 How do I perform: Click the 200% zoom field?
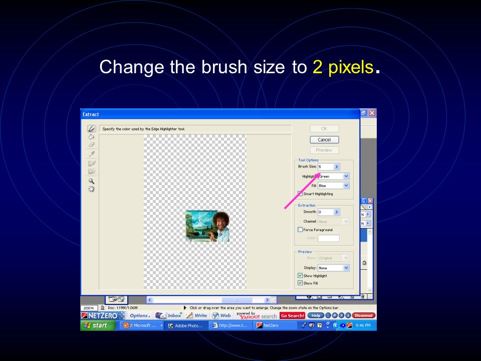click(x=89, y=308)
